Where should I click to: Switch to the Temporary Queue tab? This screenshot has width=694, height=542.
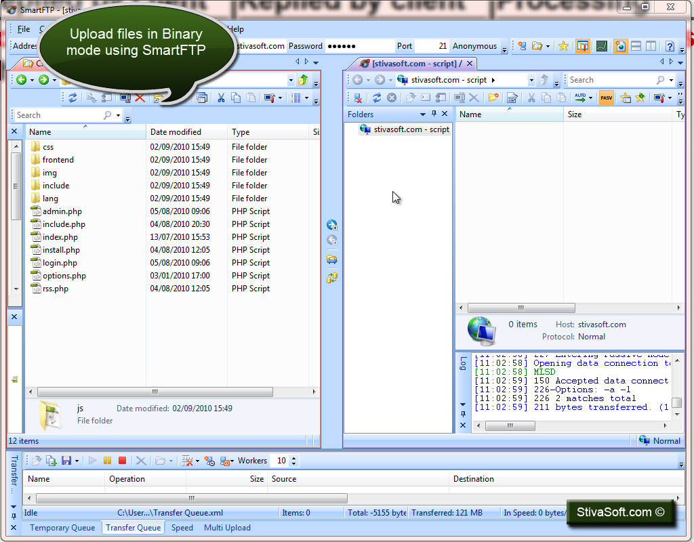point(62,528)
